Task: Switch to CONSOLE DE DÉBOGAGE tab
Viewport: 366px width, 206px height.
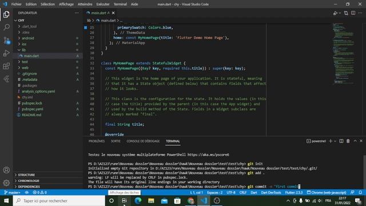Action: [143, 141]
